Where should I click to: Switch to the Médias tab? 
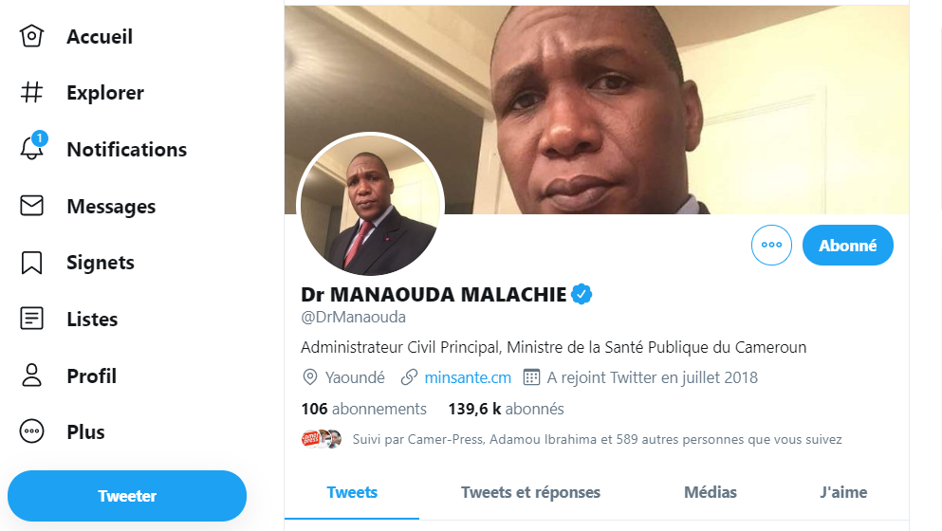point(711,492)
